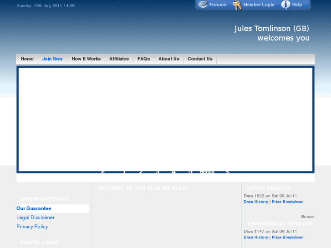Click 'Draw 1622 on Sat 09 Jul 11' text
Viewport: 331px width, 248px height.
click(x=270, y=196)
